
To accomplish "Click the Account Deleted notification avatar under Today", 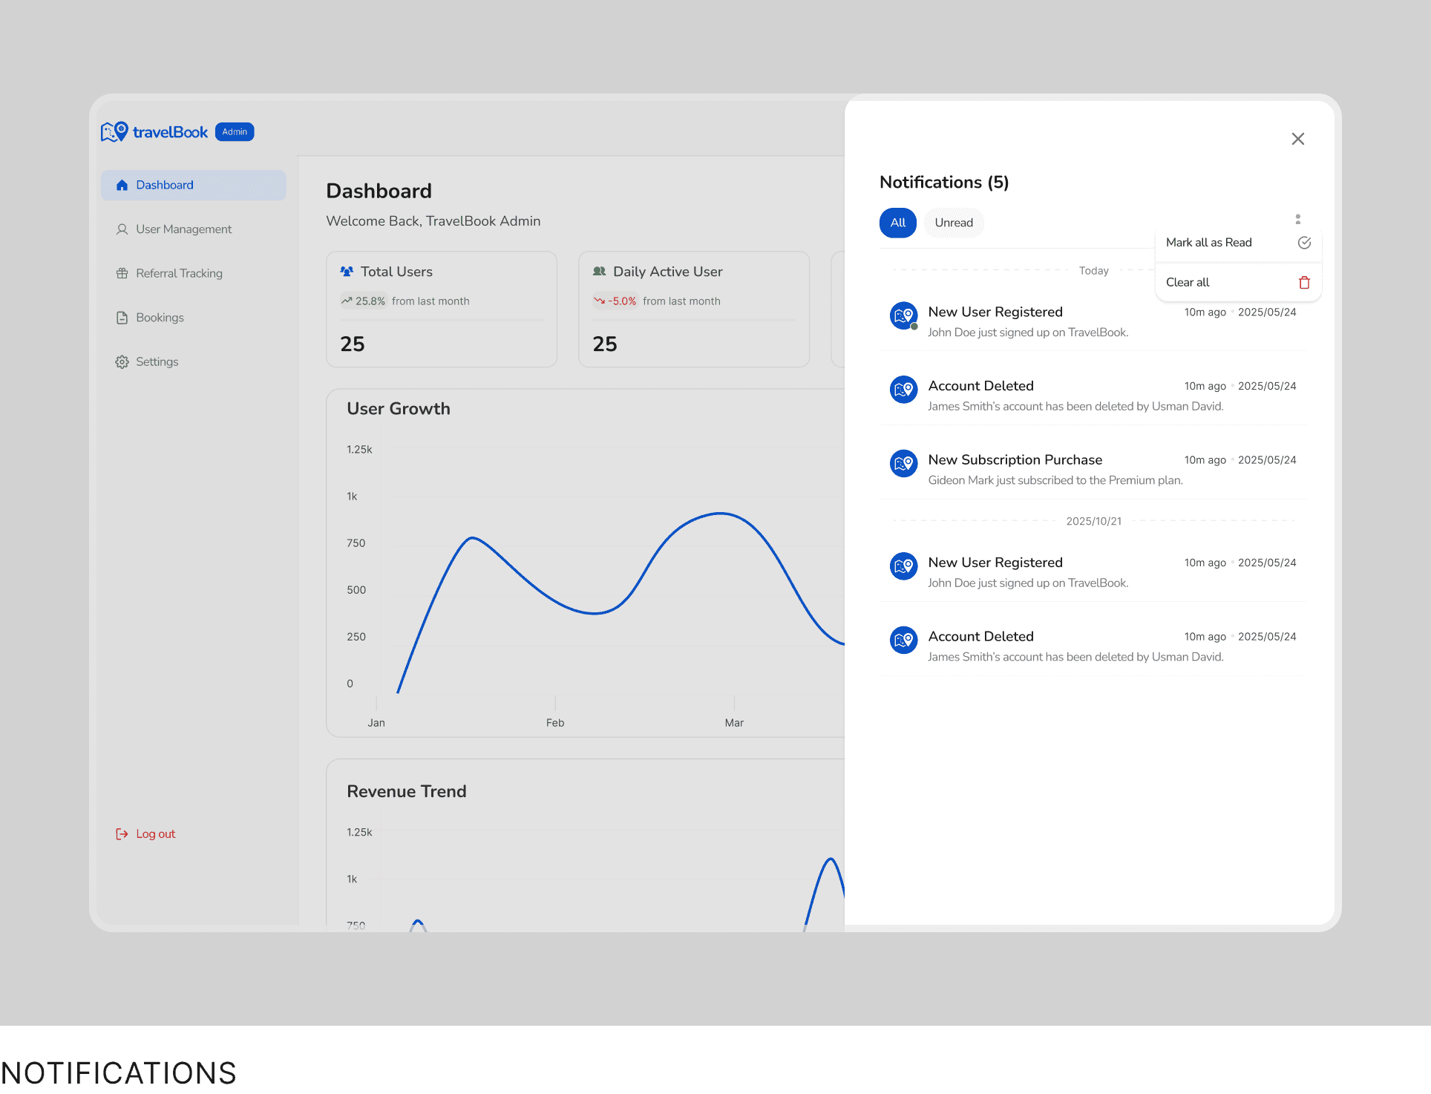I will (903, 390).
